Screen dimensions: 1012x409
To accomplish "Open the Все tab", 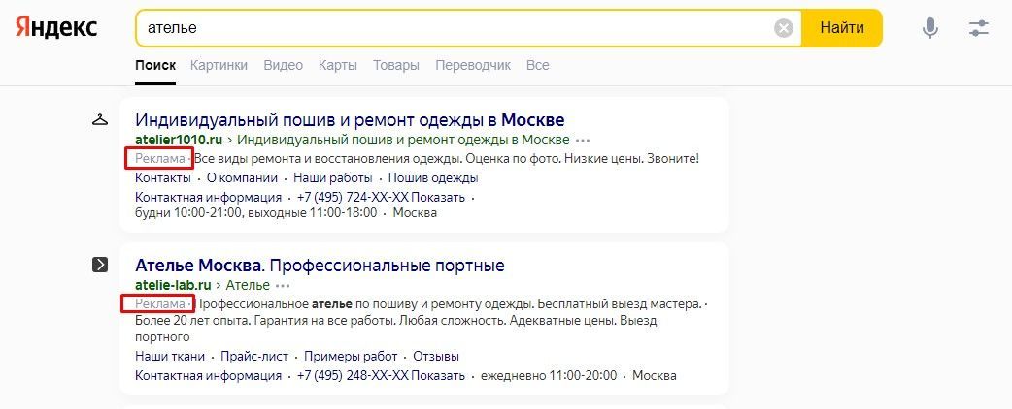I will click(x=538, y=65).
